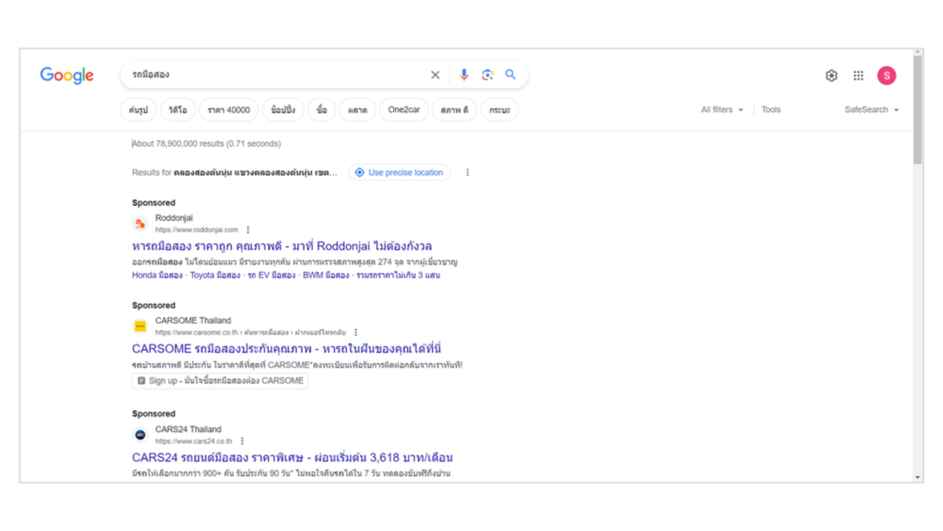Click the CARS24 Thailand favicon
The width and height of the screenshot is (943, 531).
[141, 435]
